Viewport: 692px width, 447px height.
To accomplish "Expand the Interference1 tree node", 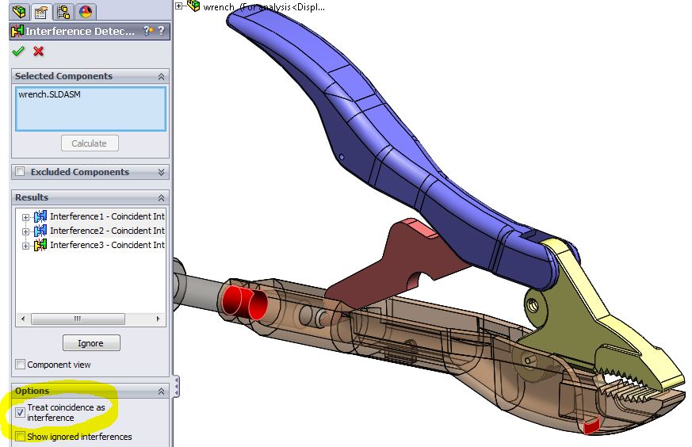I will click(x=25, y=217).
